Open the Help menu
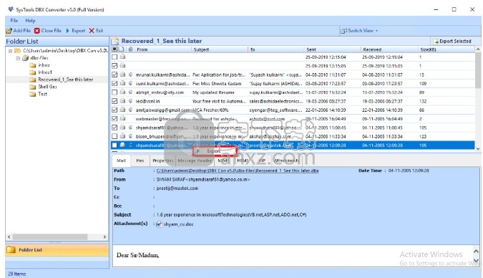This screenshot has height=278, width=483. [30, 20]
